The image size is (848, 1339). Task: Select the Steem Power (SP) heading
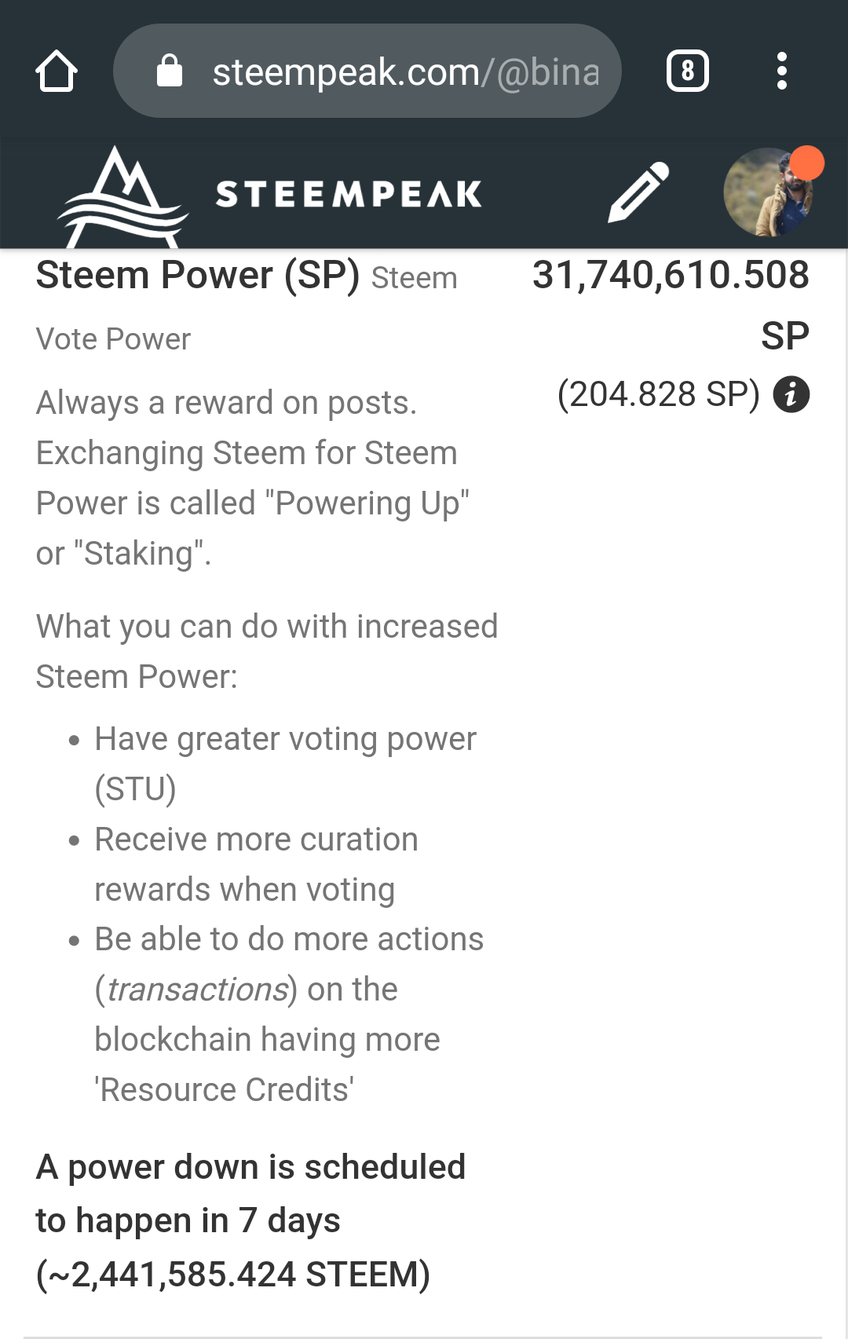click(x=198, y=276)
